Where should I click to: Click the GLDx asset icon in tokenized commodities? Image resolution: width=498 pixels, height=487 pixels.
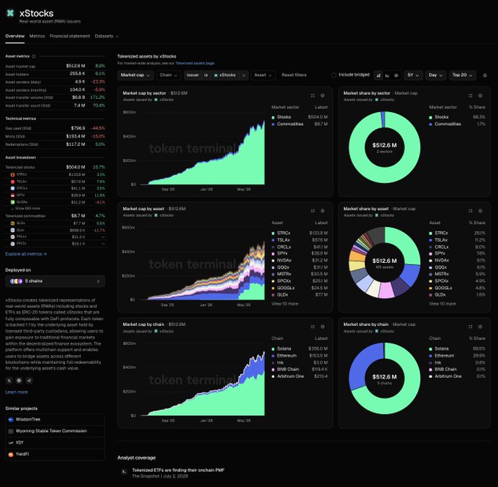12,223
